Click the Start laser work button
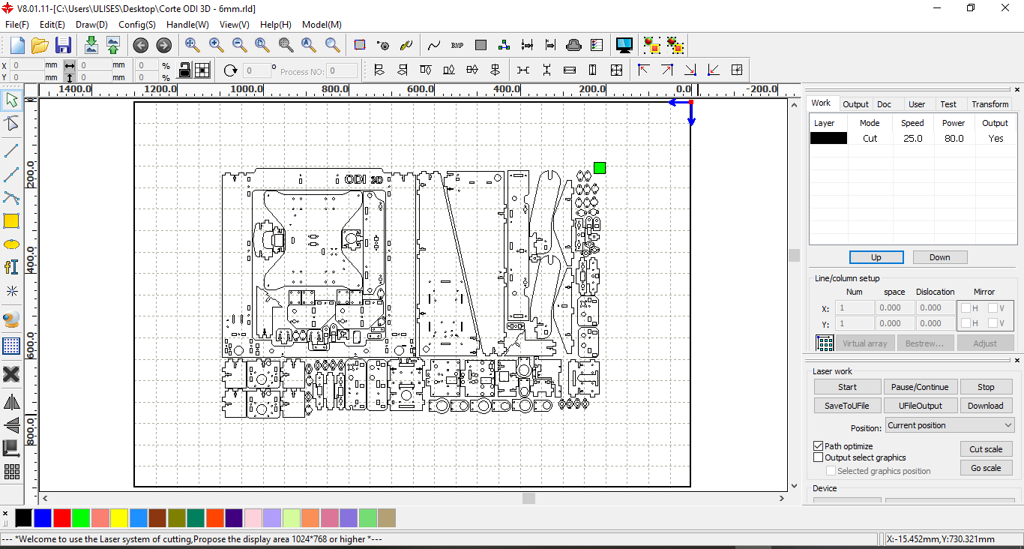This screenshot has width=1024, height=549. tap(847, 387)
